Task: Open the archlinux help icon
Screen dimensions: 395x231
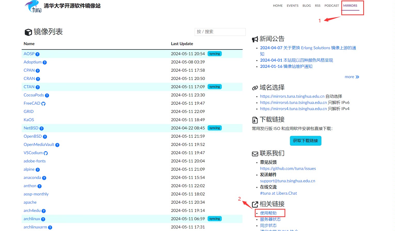Action: [43, 219]
